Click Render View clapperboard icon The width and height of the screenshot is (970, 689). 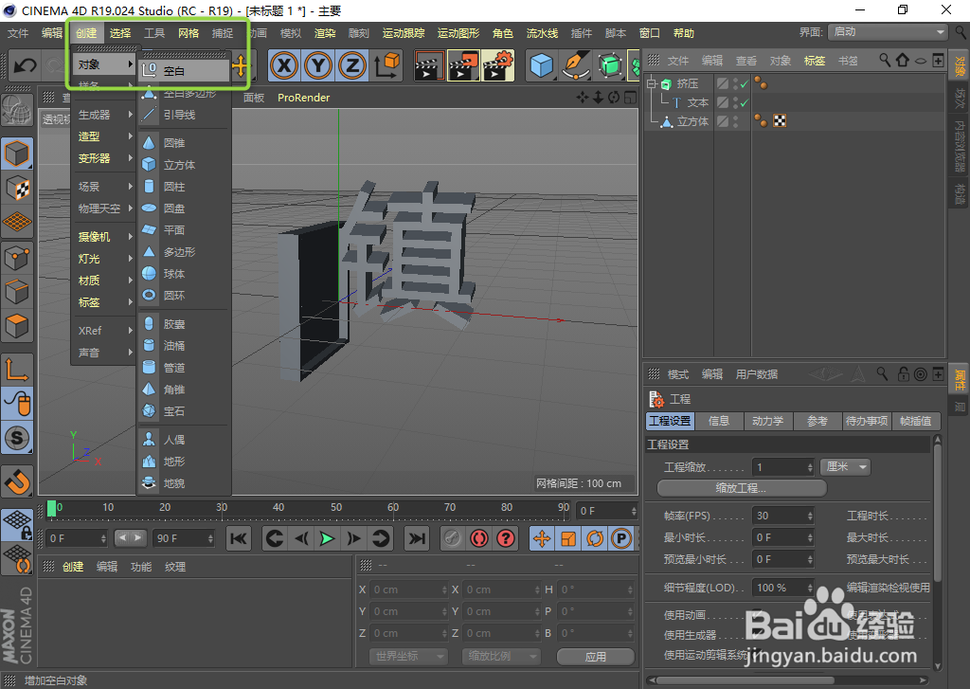point(427,65)
